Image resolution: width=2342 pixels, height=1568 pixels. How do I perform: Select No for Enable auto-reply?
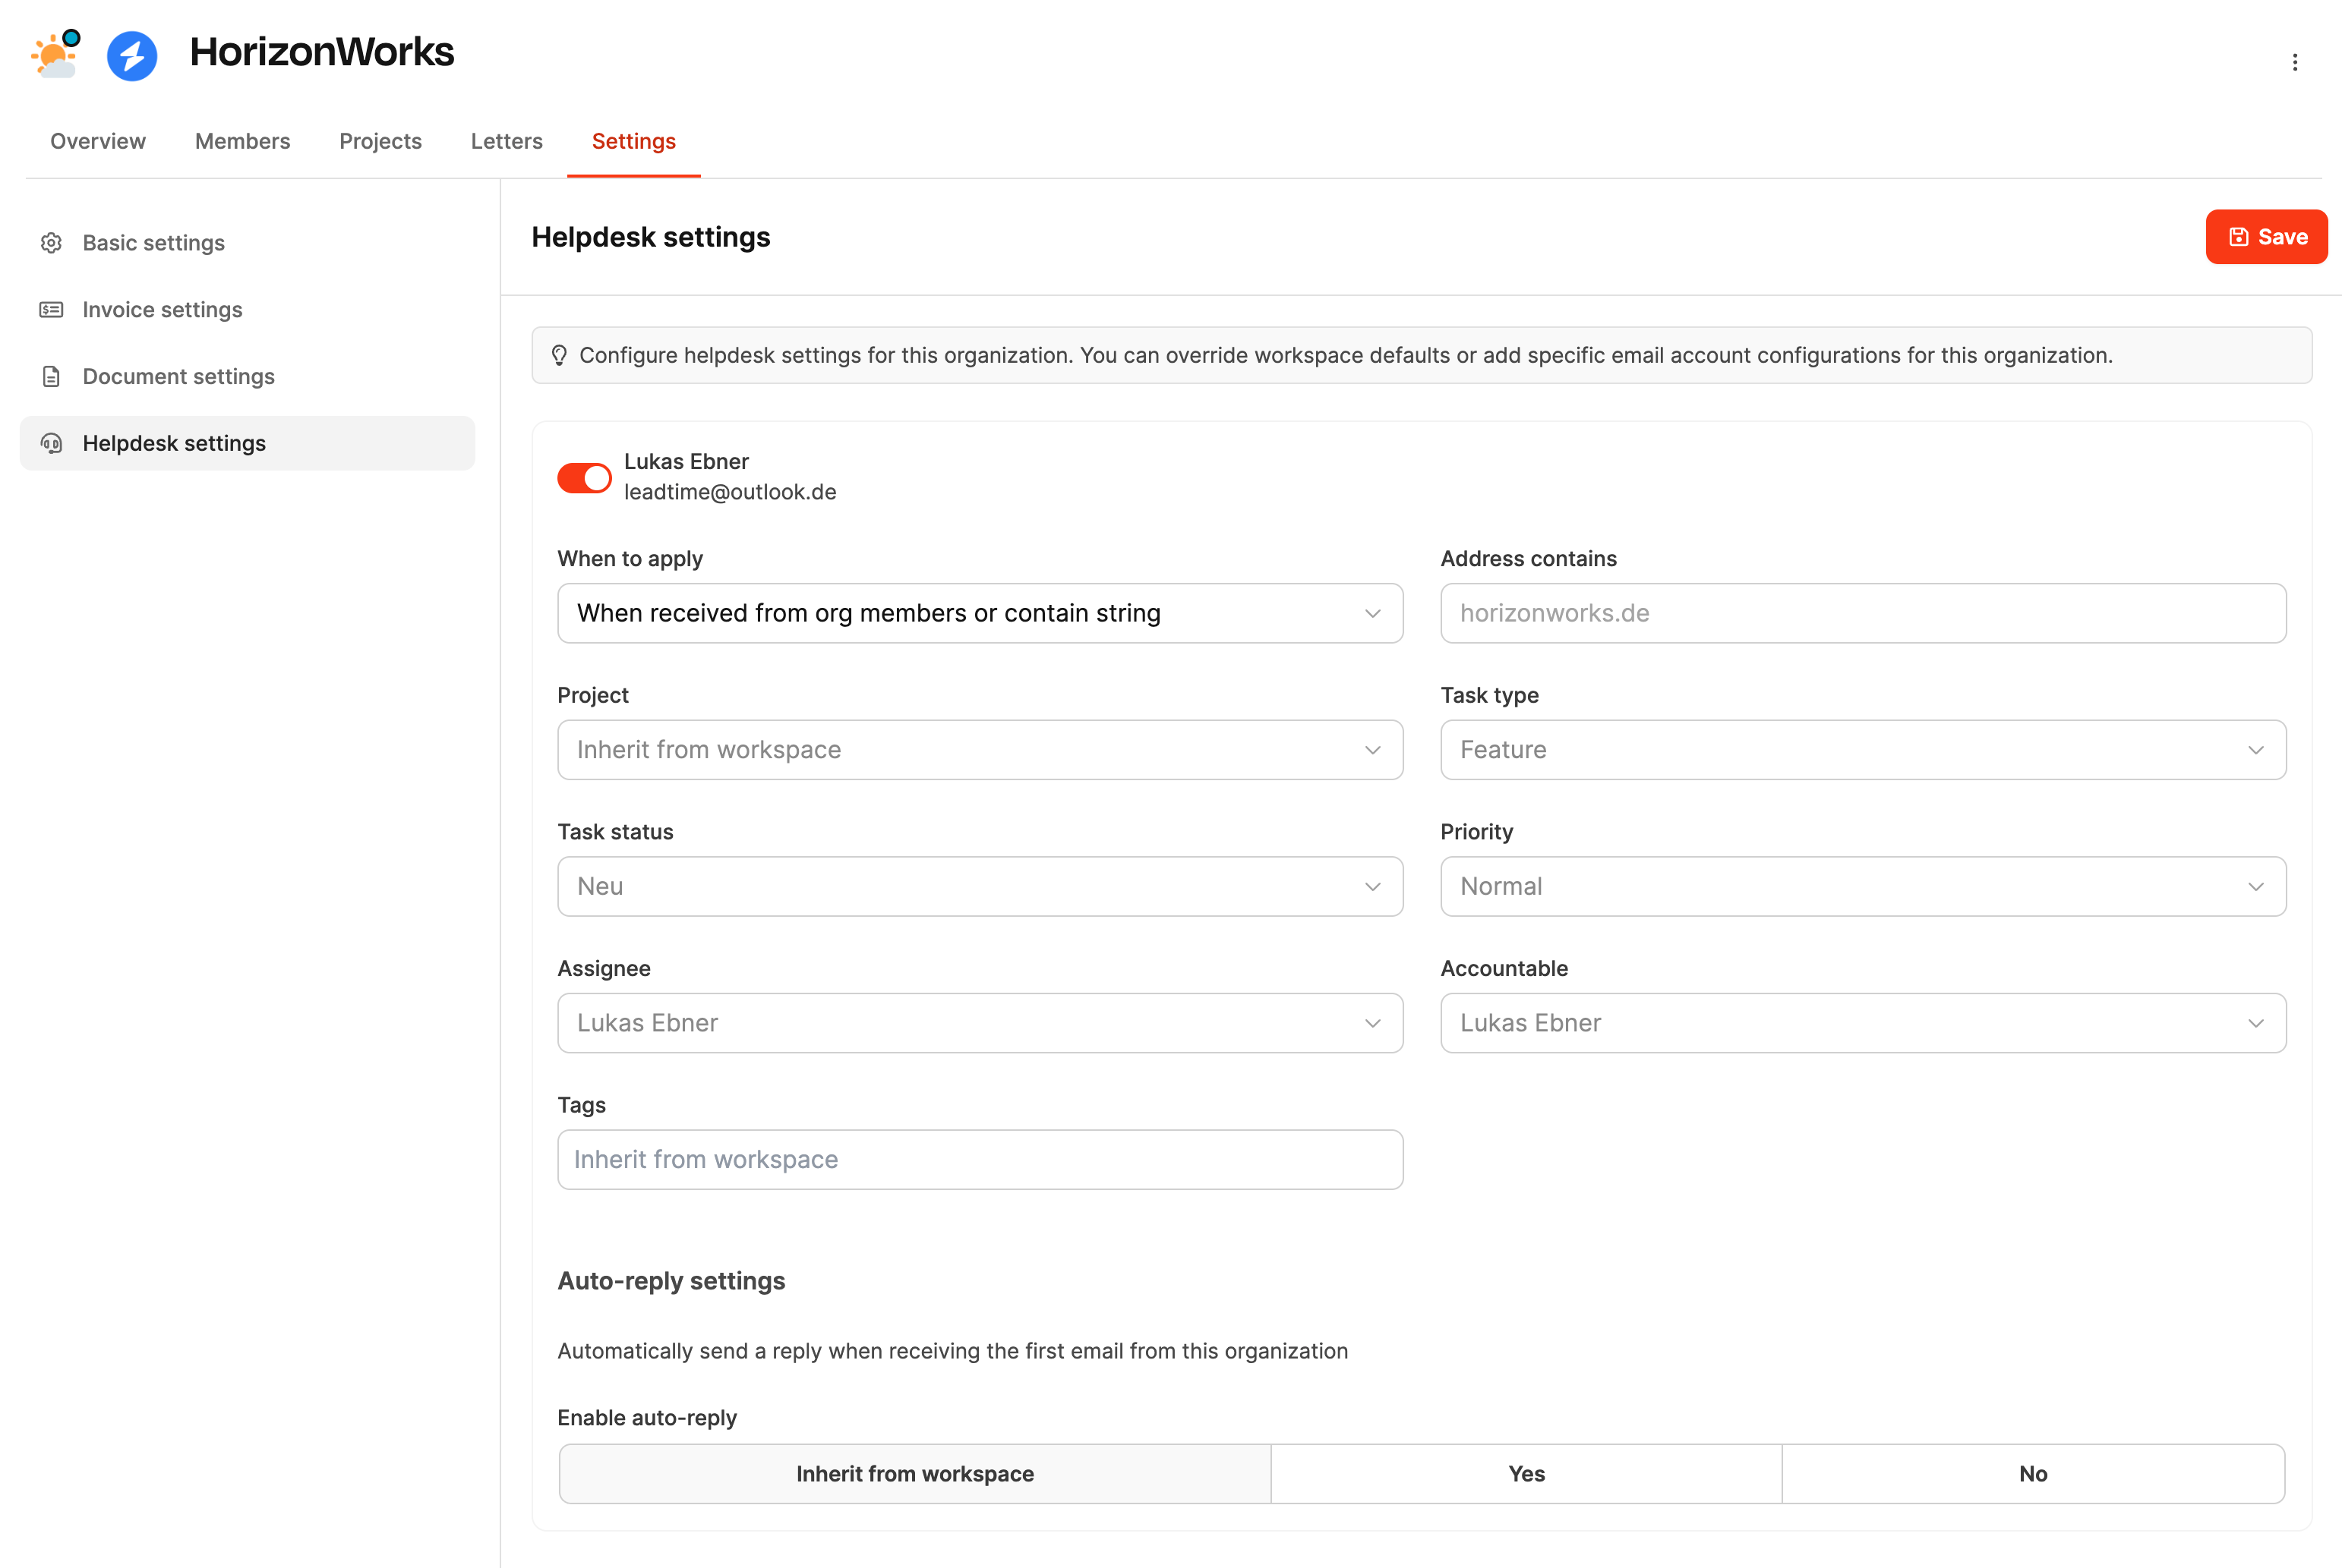(2032, 1473)
